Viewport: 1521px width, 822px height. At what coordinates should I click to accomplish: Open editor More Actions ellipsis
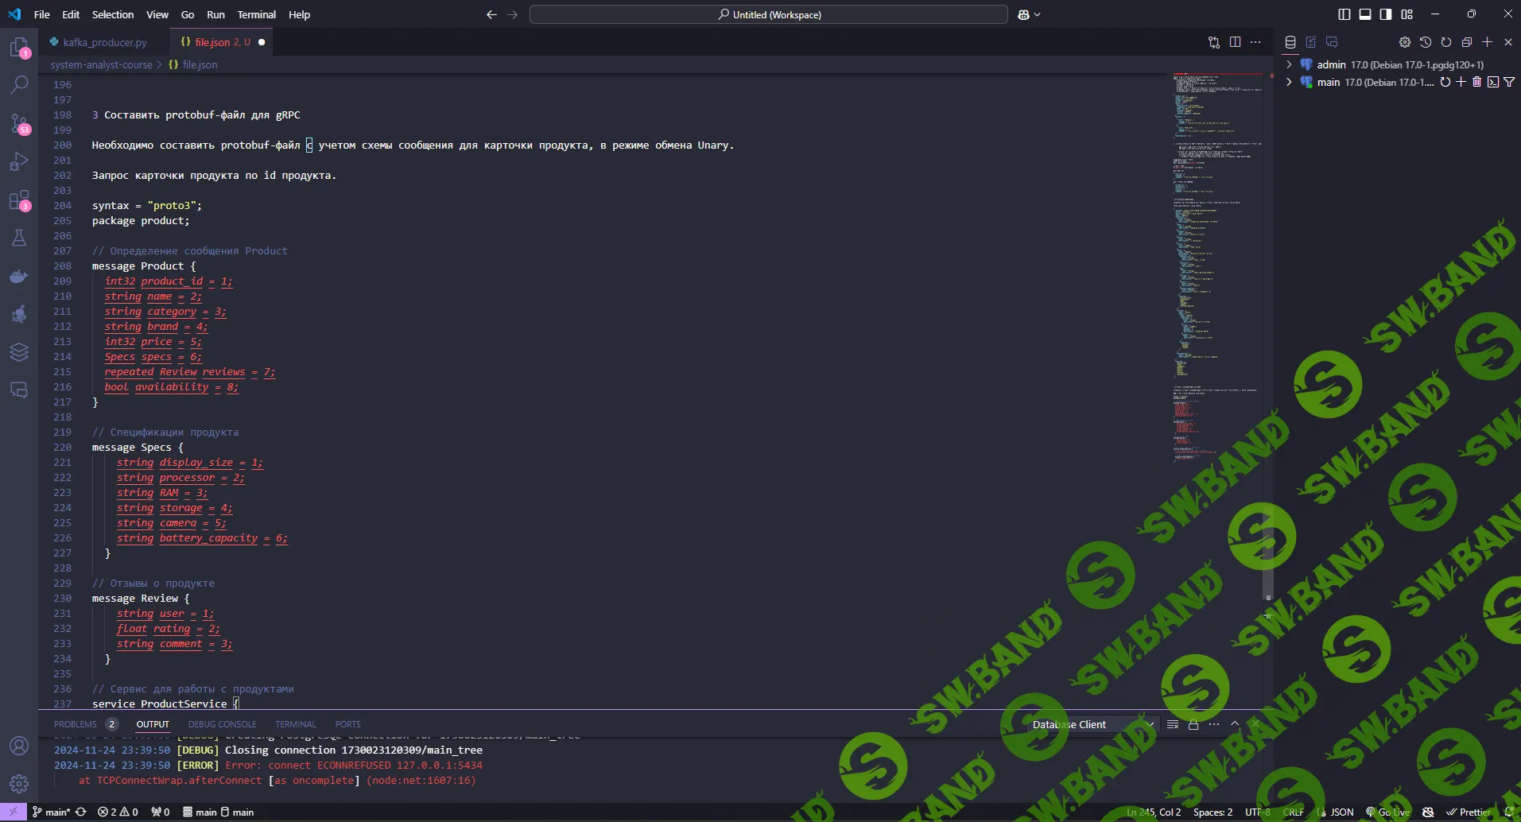[1255, 42]
